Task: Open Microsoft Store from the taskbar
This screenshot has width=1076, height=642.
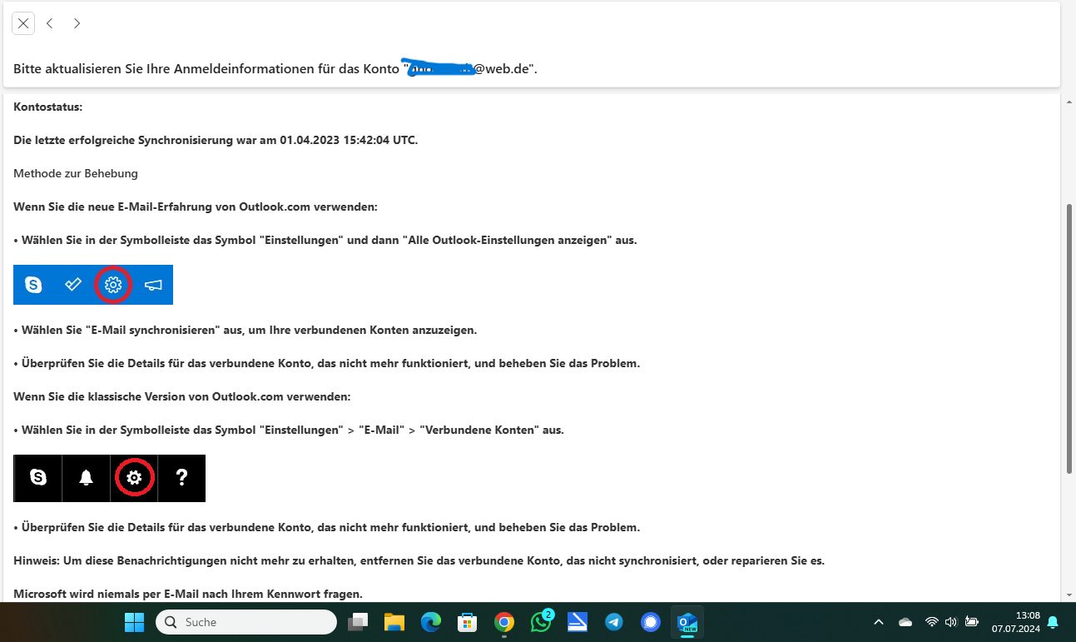Action: pos(467,622)
